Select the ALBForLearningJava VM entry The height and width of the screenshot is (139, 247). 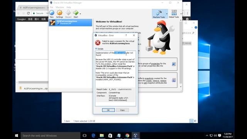(70, 22)
